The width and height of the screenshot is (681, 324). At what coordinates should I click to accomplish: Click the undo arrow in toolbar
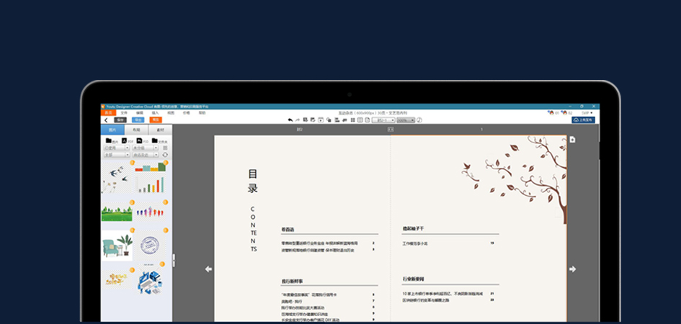[290, 120]
